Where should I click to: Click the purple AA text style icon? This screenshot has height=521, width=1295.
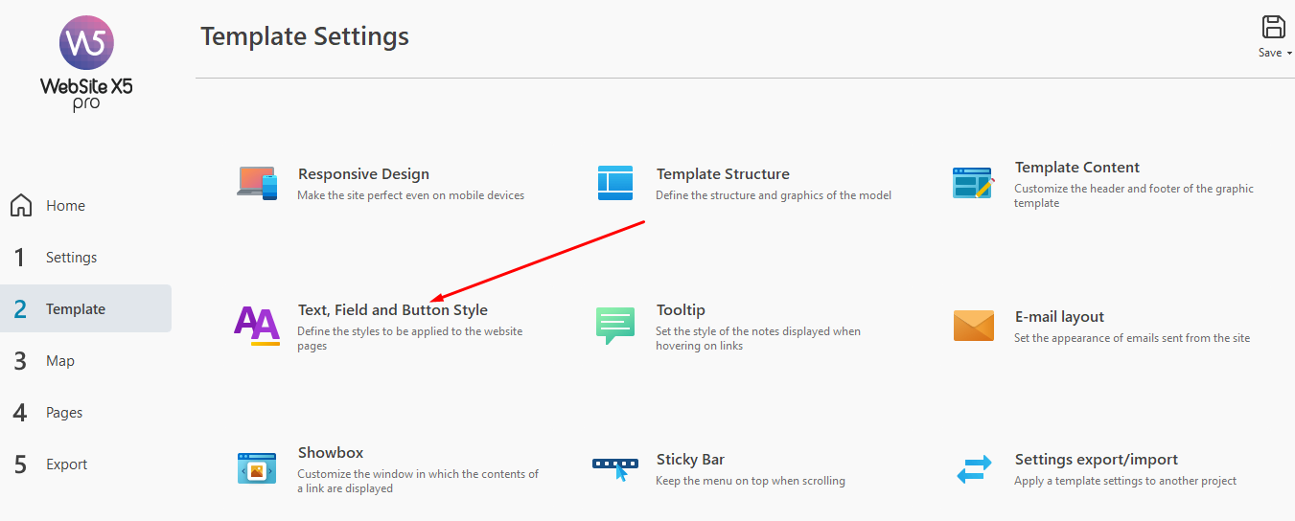257,326
